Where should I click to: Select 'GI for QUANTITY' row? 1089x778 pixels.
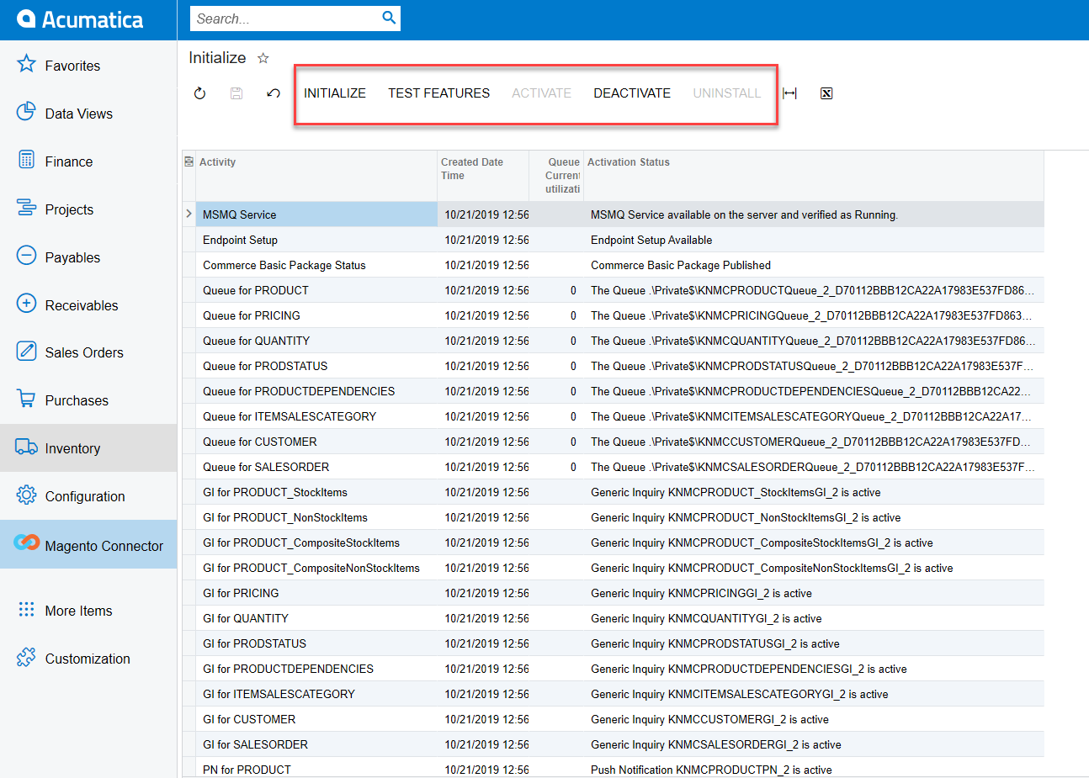(x=614, y=618)
